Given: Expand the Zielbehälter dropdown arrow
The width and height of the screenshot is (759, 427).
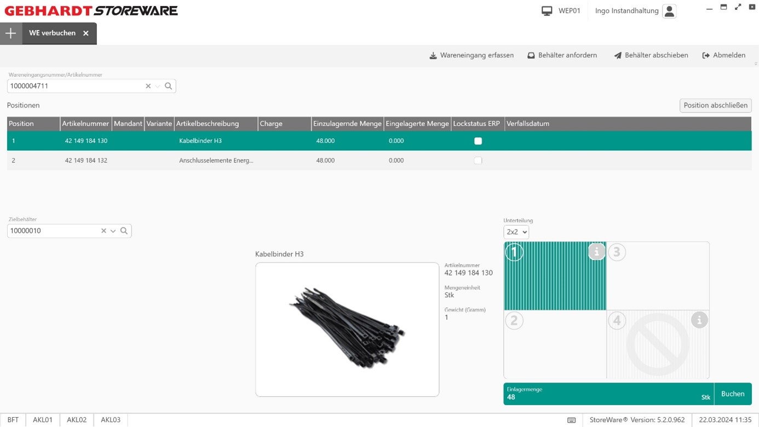Looking at the screenshot, I should click(113, 231).
